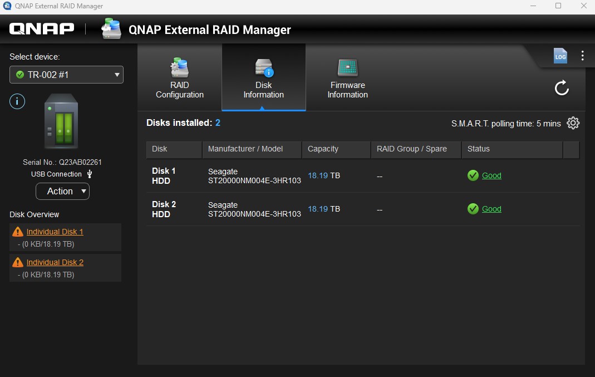Click the device info circle icon
This screenshot has height=377, width=595.
click(x=17, y=101)
